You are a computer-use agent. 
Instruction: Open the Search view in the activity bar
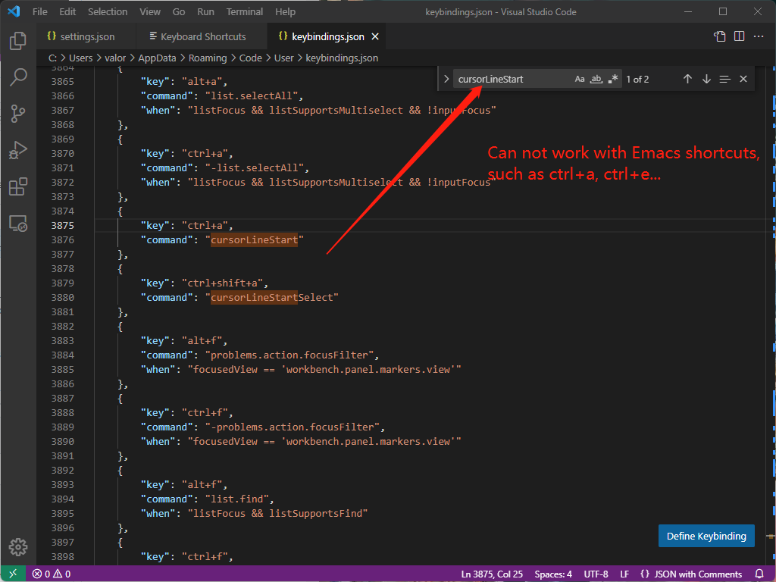[x=17, y=77]
